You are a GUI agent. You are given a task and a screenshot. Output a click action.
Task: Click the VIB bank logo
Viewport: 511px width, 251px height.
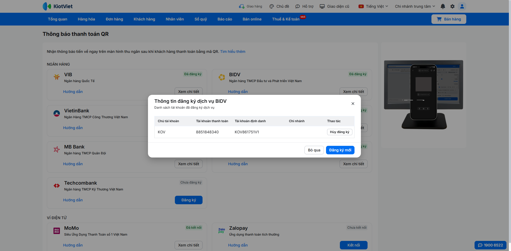(x=57, y=77)
